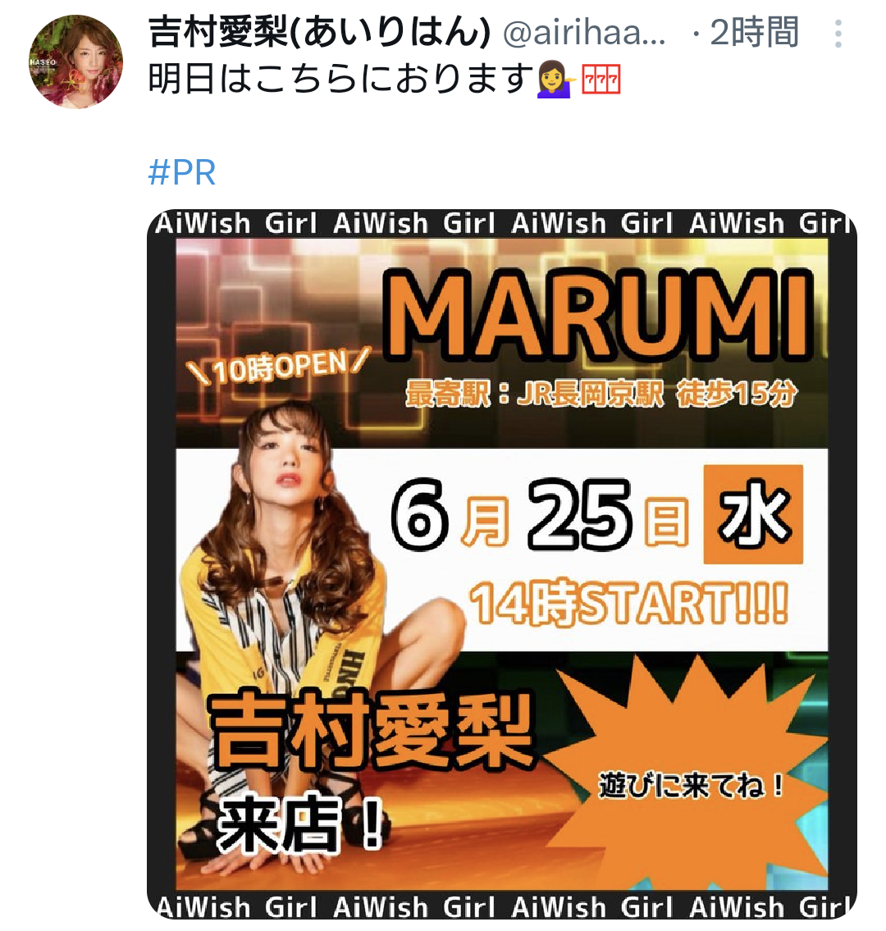Viewport: 886px width, 931px height.
Task: Tap the slot machine 777 emoji
Action: 601,80
